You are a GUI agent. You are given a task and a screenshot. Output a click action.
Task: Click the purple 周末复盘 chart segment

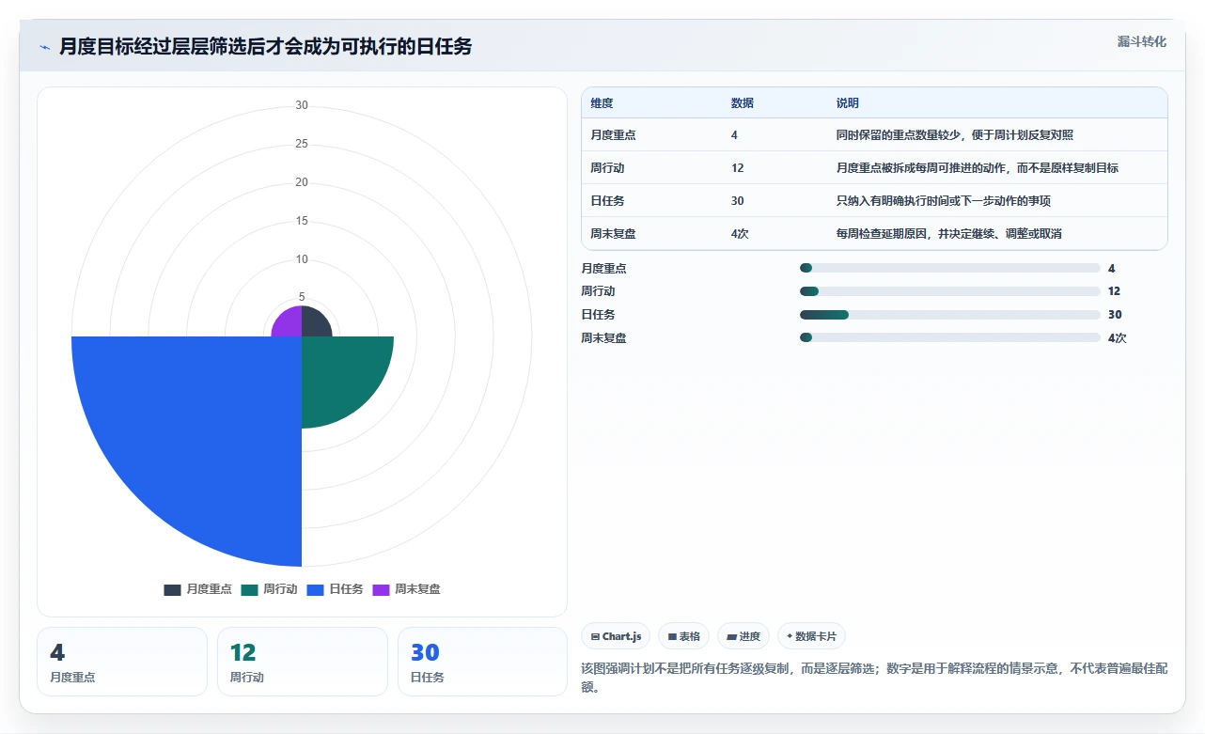click(x=290, y=324)
